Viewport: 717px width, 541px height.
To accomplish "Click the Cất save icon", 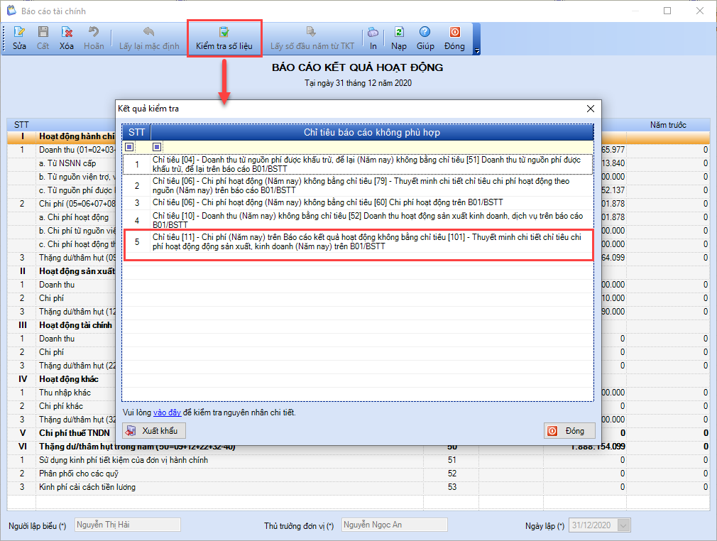I will click(43, 32).
